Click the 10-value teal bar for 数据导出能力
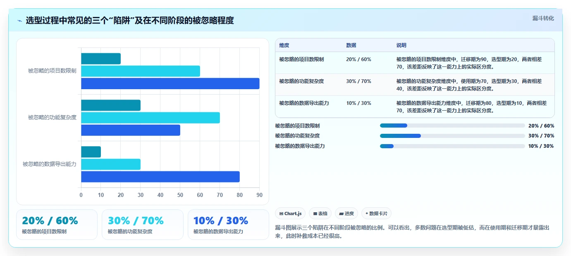 (91, 152)
